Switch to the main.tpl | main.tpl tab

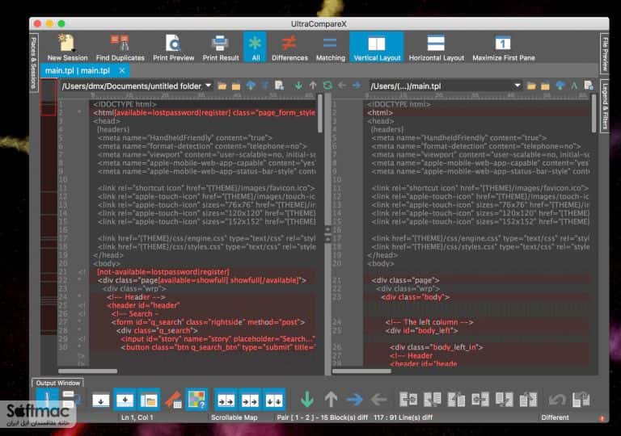pyautogui.click(x=78, y=71)
